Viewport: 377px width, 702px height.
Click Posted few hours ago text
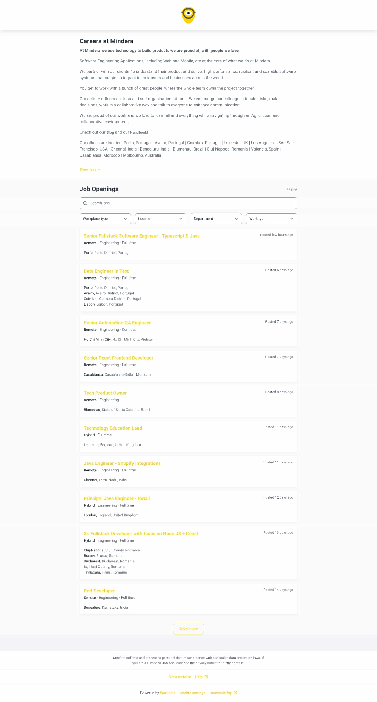click(277, 235)
